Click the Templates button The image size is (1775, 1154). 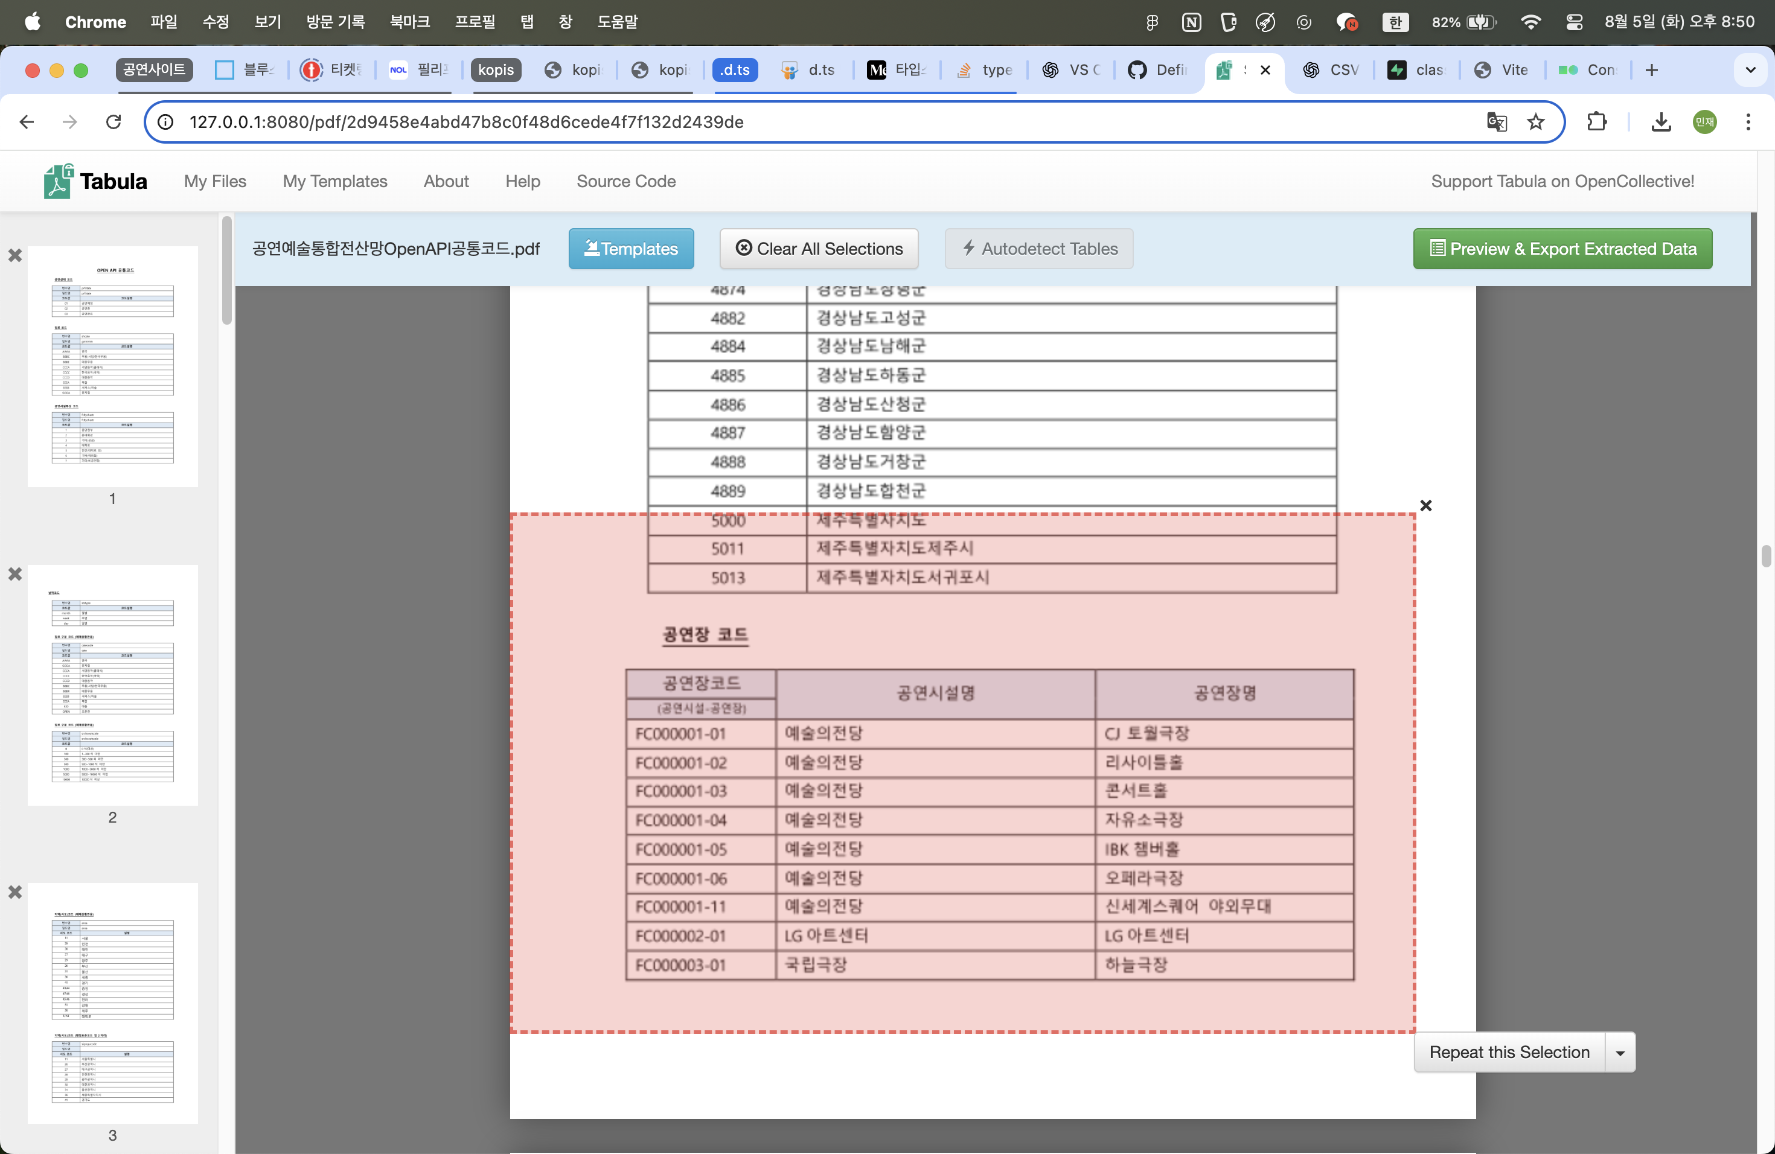[x=631, y=249]
